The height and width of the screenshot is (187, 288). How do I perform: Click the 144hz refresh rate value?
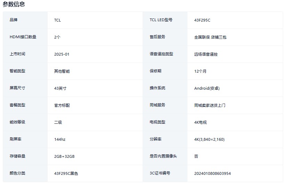(x=60, y=139)
